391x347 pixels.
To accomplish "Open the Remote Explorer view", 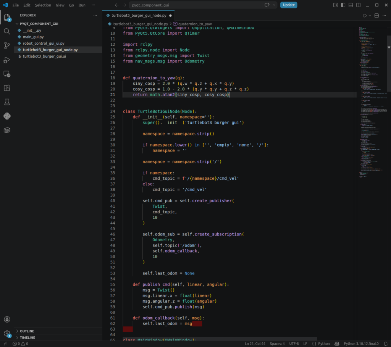I will tap(7, 74).
